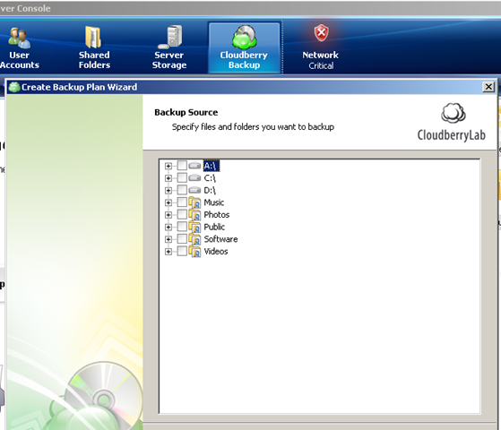501x430 pixels.
Task: Close the Create Backup Plan Wizard
Action: point(488,87)
